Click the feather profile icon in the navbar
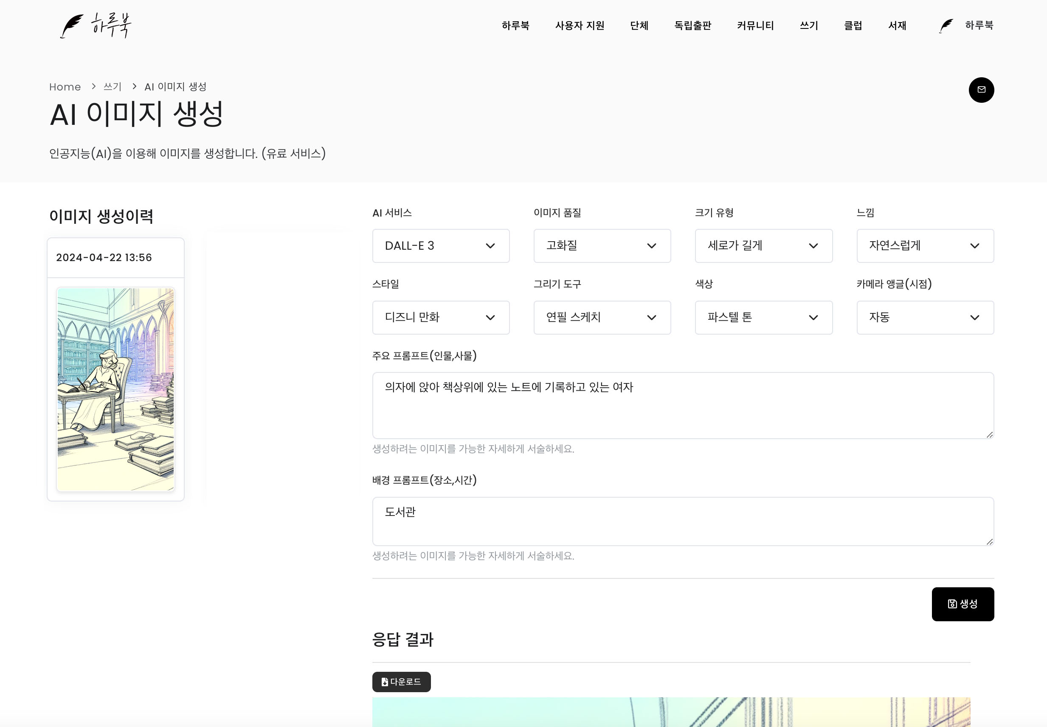This screenshot has height=727, width=1047. pos(946,25)
